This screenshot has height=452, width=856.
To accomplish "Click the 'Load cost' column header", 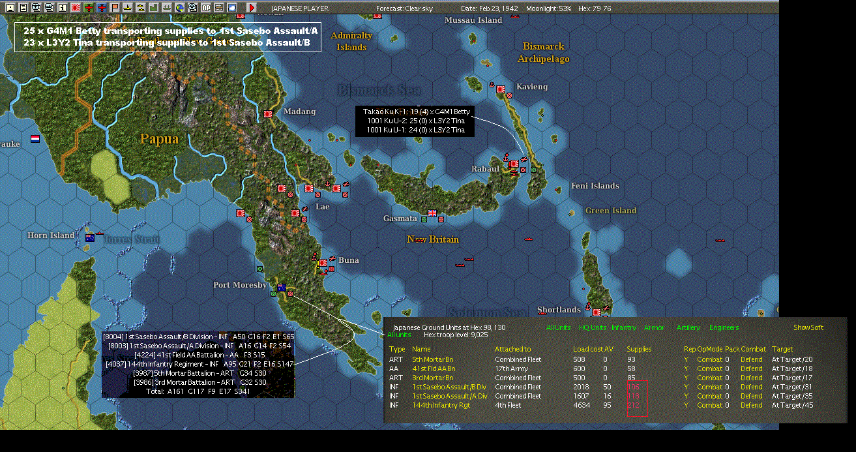I will pos(587,349).
